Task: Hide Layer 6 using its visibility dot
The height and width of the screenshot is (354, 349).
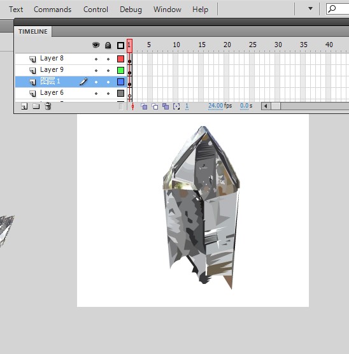Action: coord(96,94)
